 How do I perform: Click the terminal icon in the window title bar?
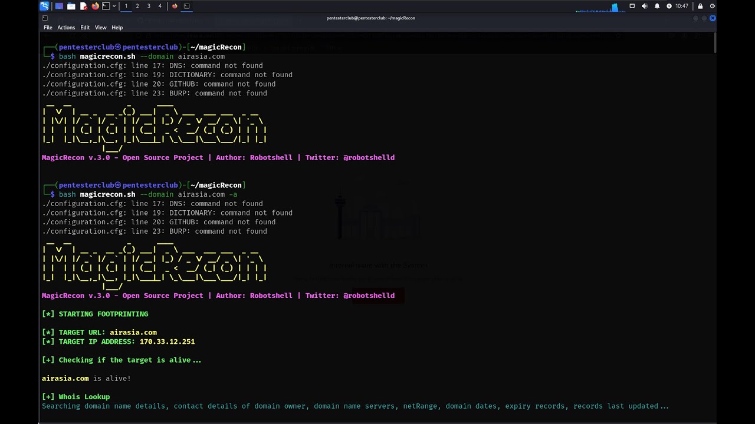pos(45,18)
